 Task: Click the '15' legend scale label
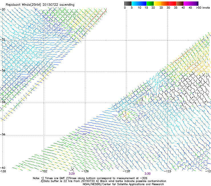coord(146,8)
